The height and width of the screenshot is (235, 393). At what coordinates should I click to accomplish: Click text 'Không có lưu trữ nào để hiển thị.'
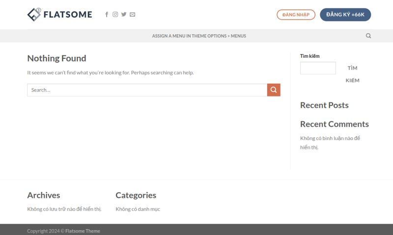(x=64, y=209)
